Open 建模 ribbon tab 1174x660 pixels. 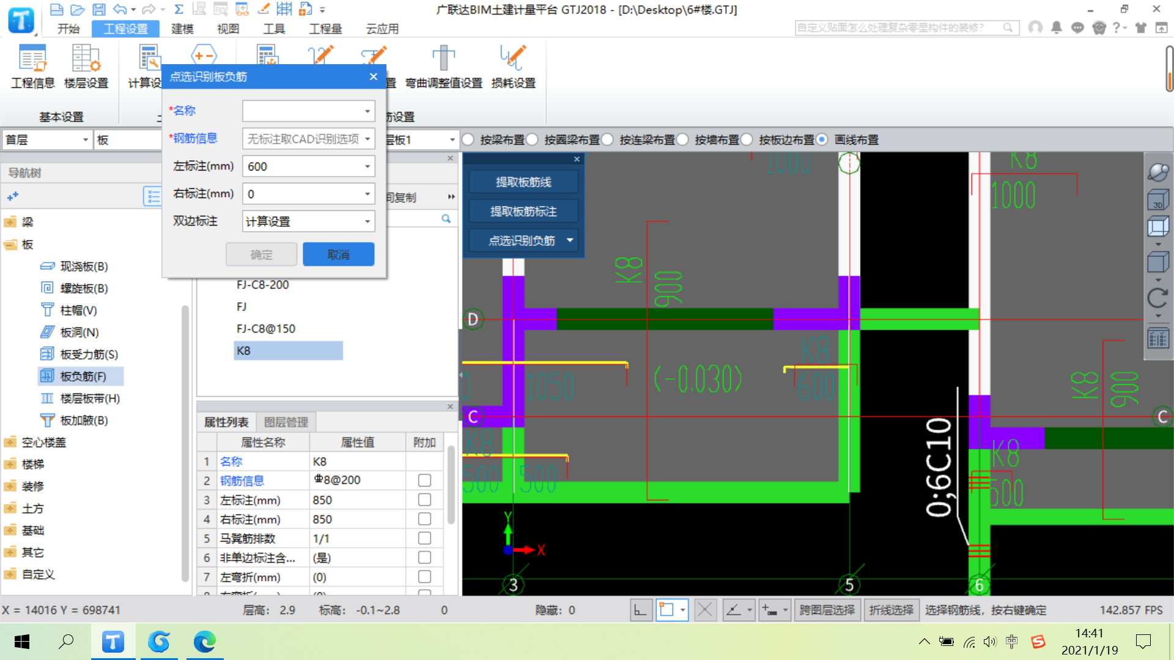[x=182, y=29]
